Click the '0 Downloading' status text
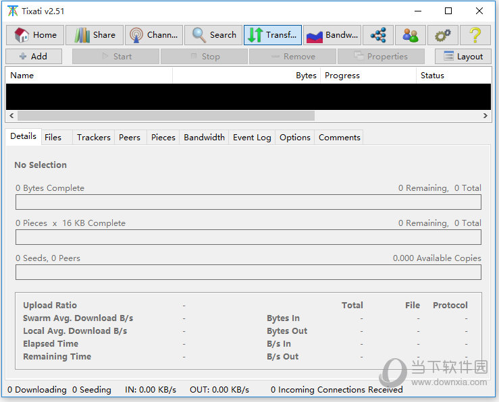This screenshot has height=402, width=499. click(x=37, y=390)
